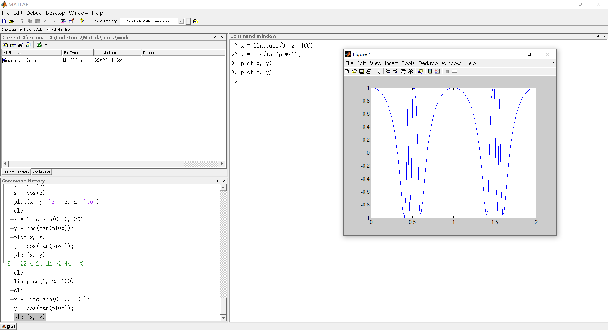Screen dimensions: 608x330
Task: Undock the Command Window panel
Action: [x=598, y=36]
